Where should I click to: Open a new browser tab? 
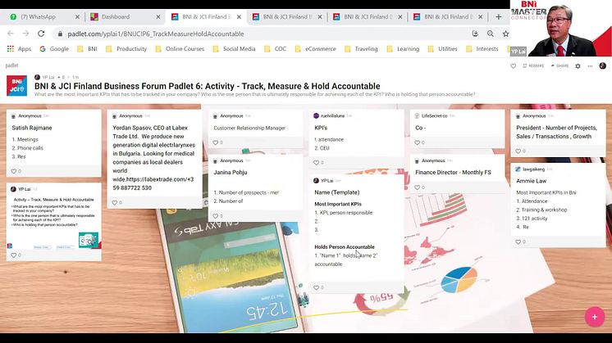499,16
